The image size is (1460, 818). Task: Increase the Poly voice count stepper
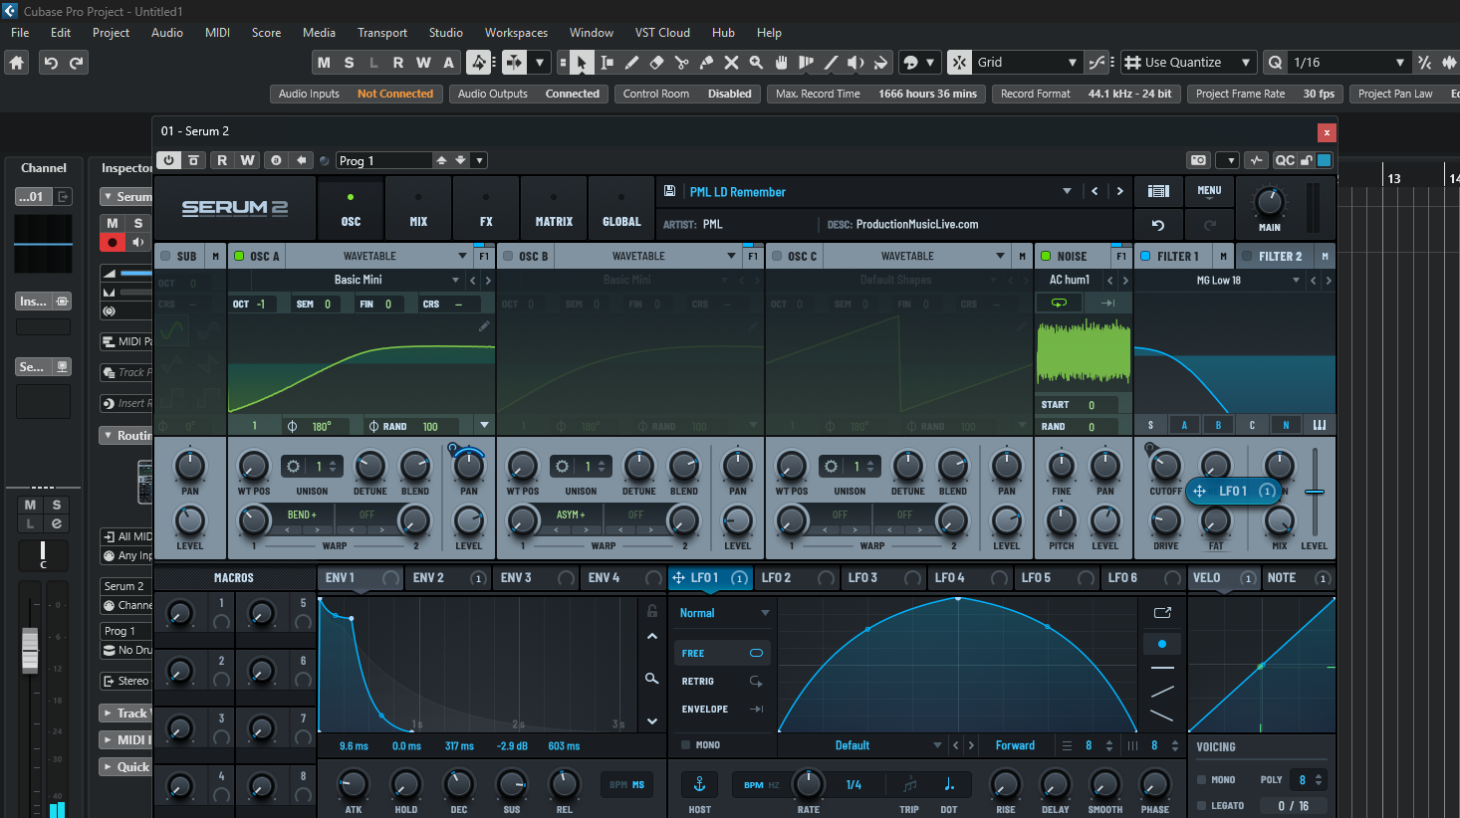[x=1319, y=776]
